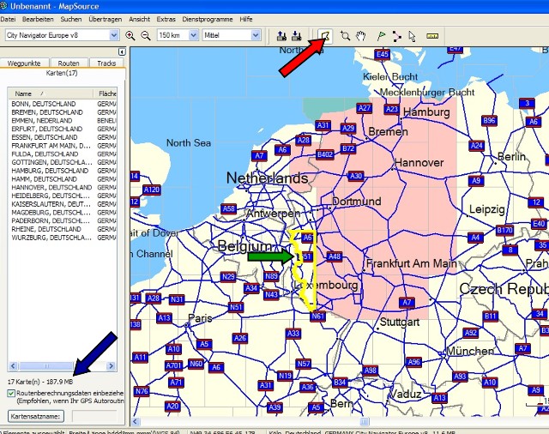This screenshot has height=434, width=549.
Task: Click the zoom out magnifier icon
Action: tap(145, 35)
